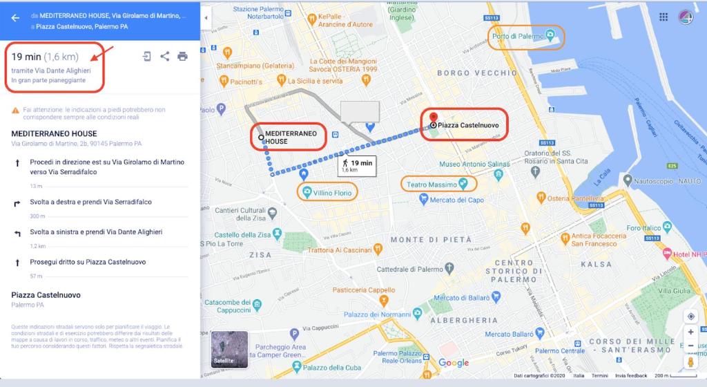Open the Google account avatar
The width and height of the screenshot is (707, 387).
pyautogui.click(x=686, y=17)
